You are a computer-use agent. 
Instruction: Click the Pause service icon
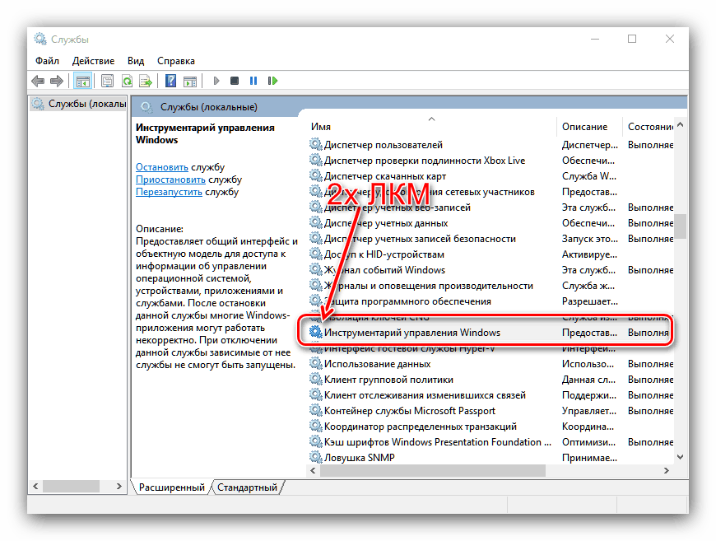pyautogui.click(x=253, y=81)
